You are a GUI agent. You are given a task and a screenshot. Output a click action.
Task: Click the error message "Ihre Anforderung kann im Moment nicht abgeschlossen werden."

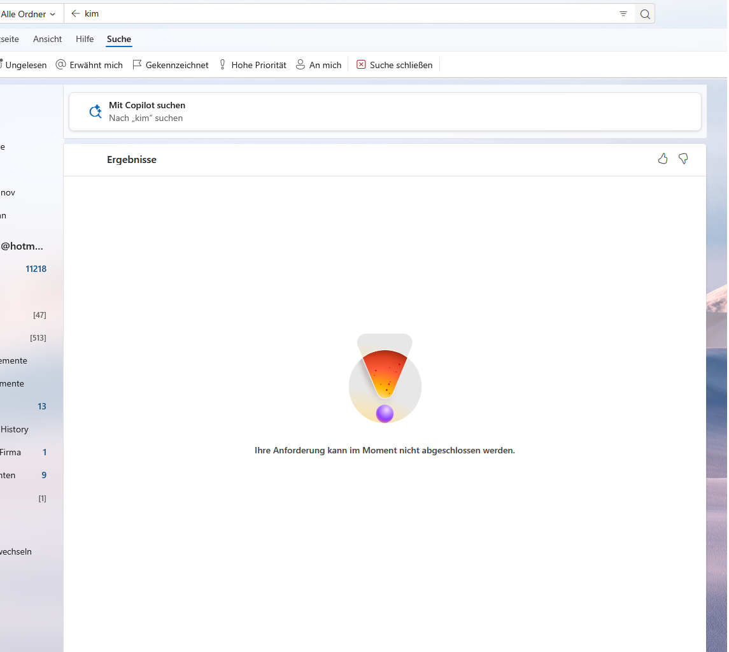385,450
